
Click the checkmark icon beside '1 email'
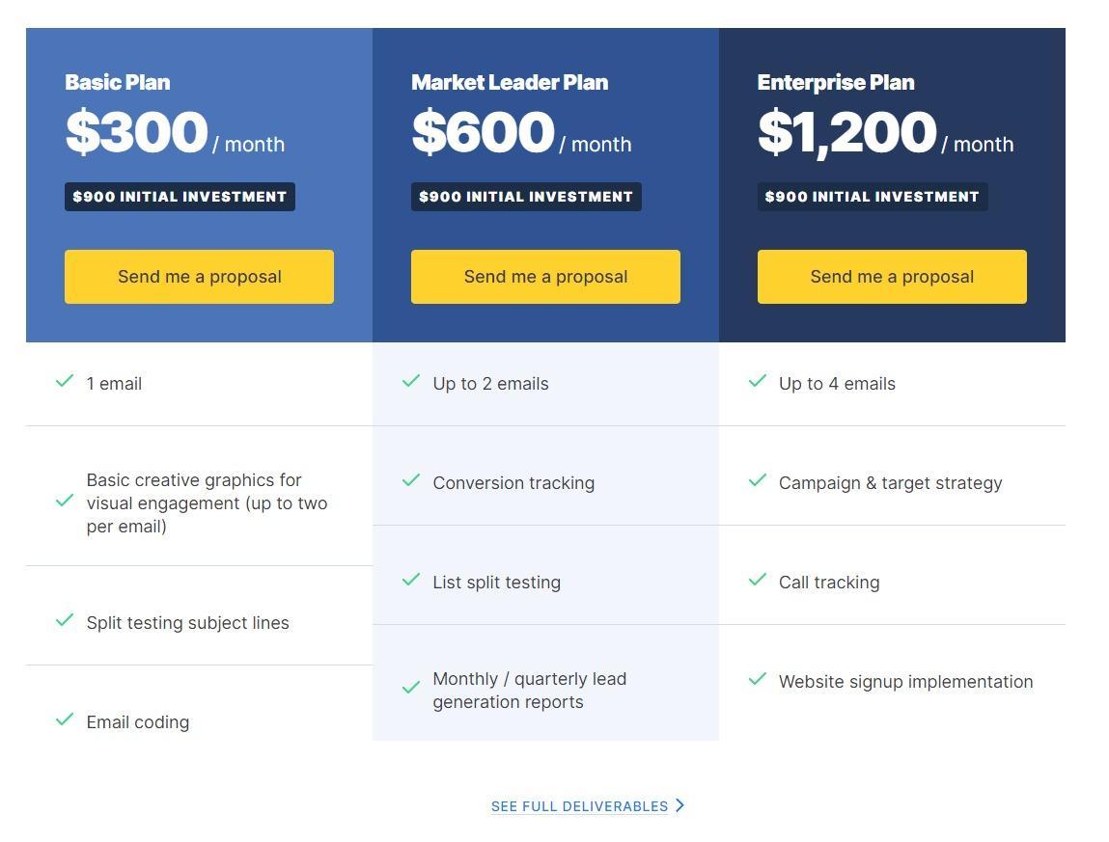click(x=65, y=382)
